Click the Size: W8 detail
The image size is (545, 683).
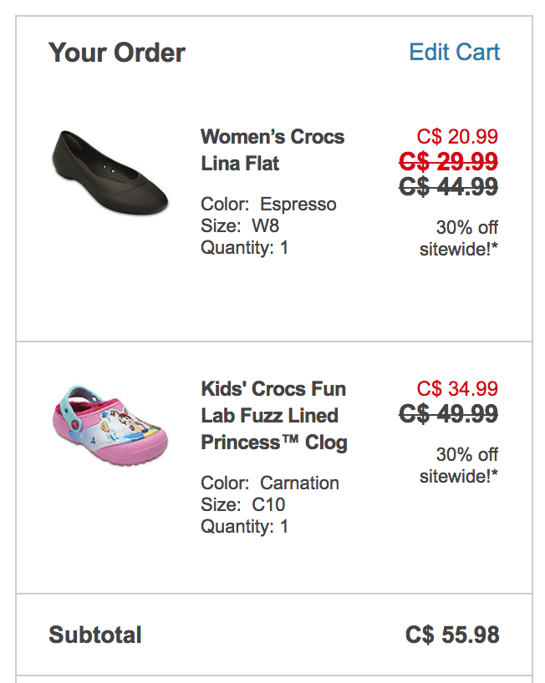coord(240,226)
